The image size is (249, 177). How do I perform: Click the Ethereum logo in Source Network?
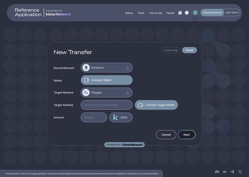click(x=86, y=68)
